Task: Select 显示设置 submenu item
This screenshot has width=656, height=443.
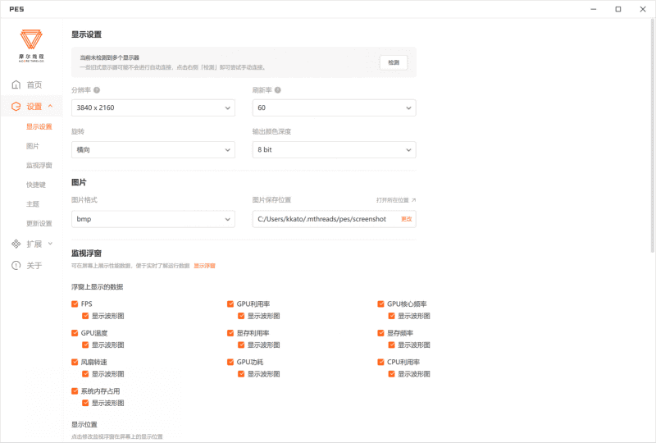Action: [39, 126]
